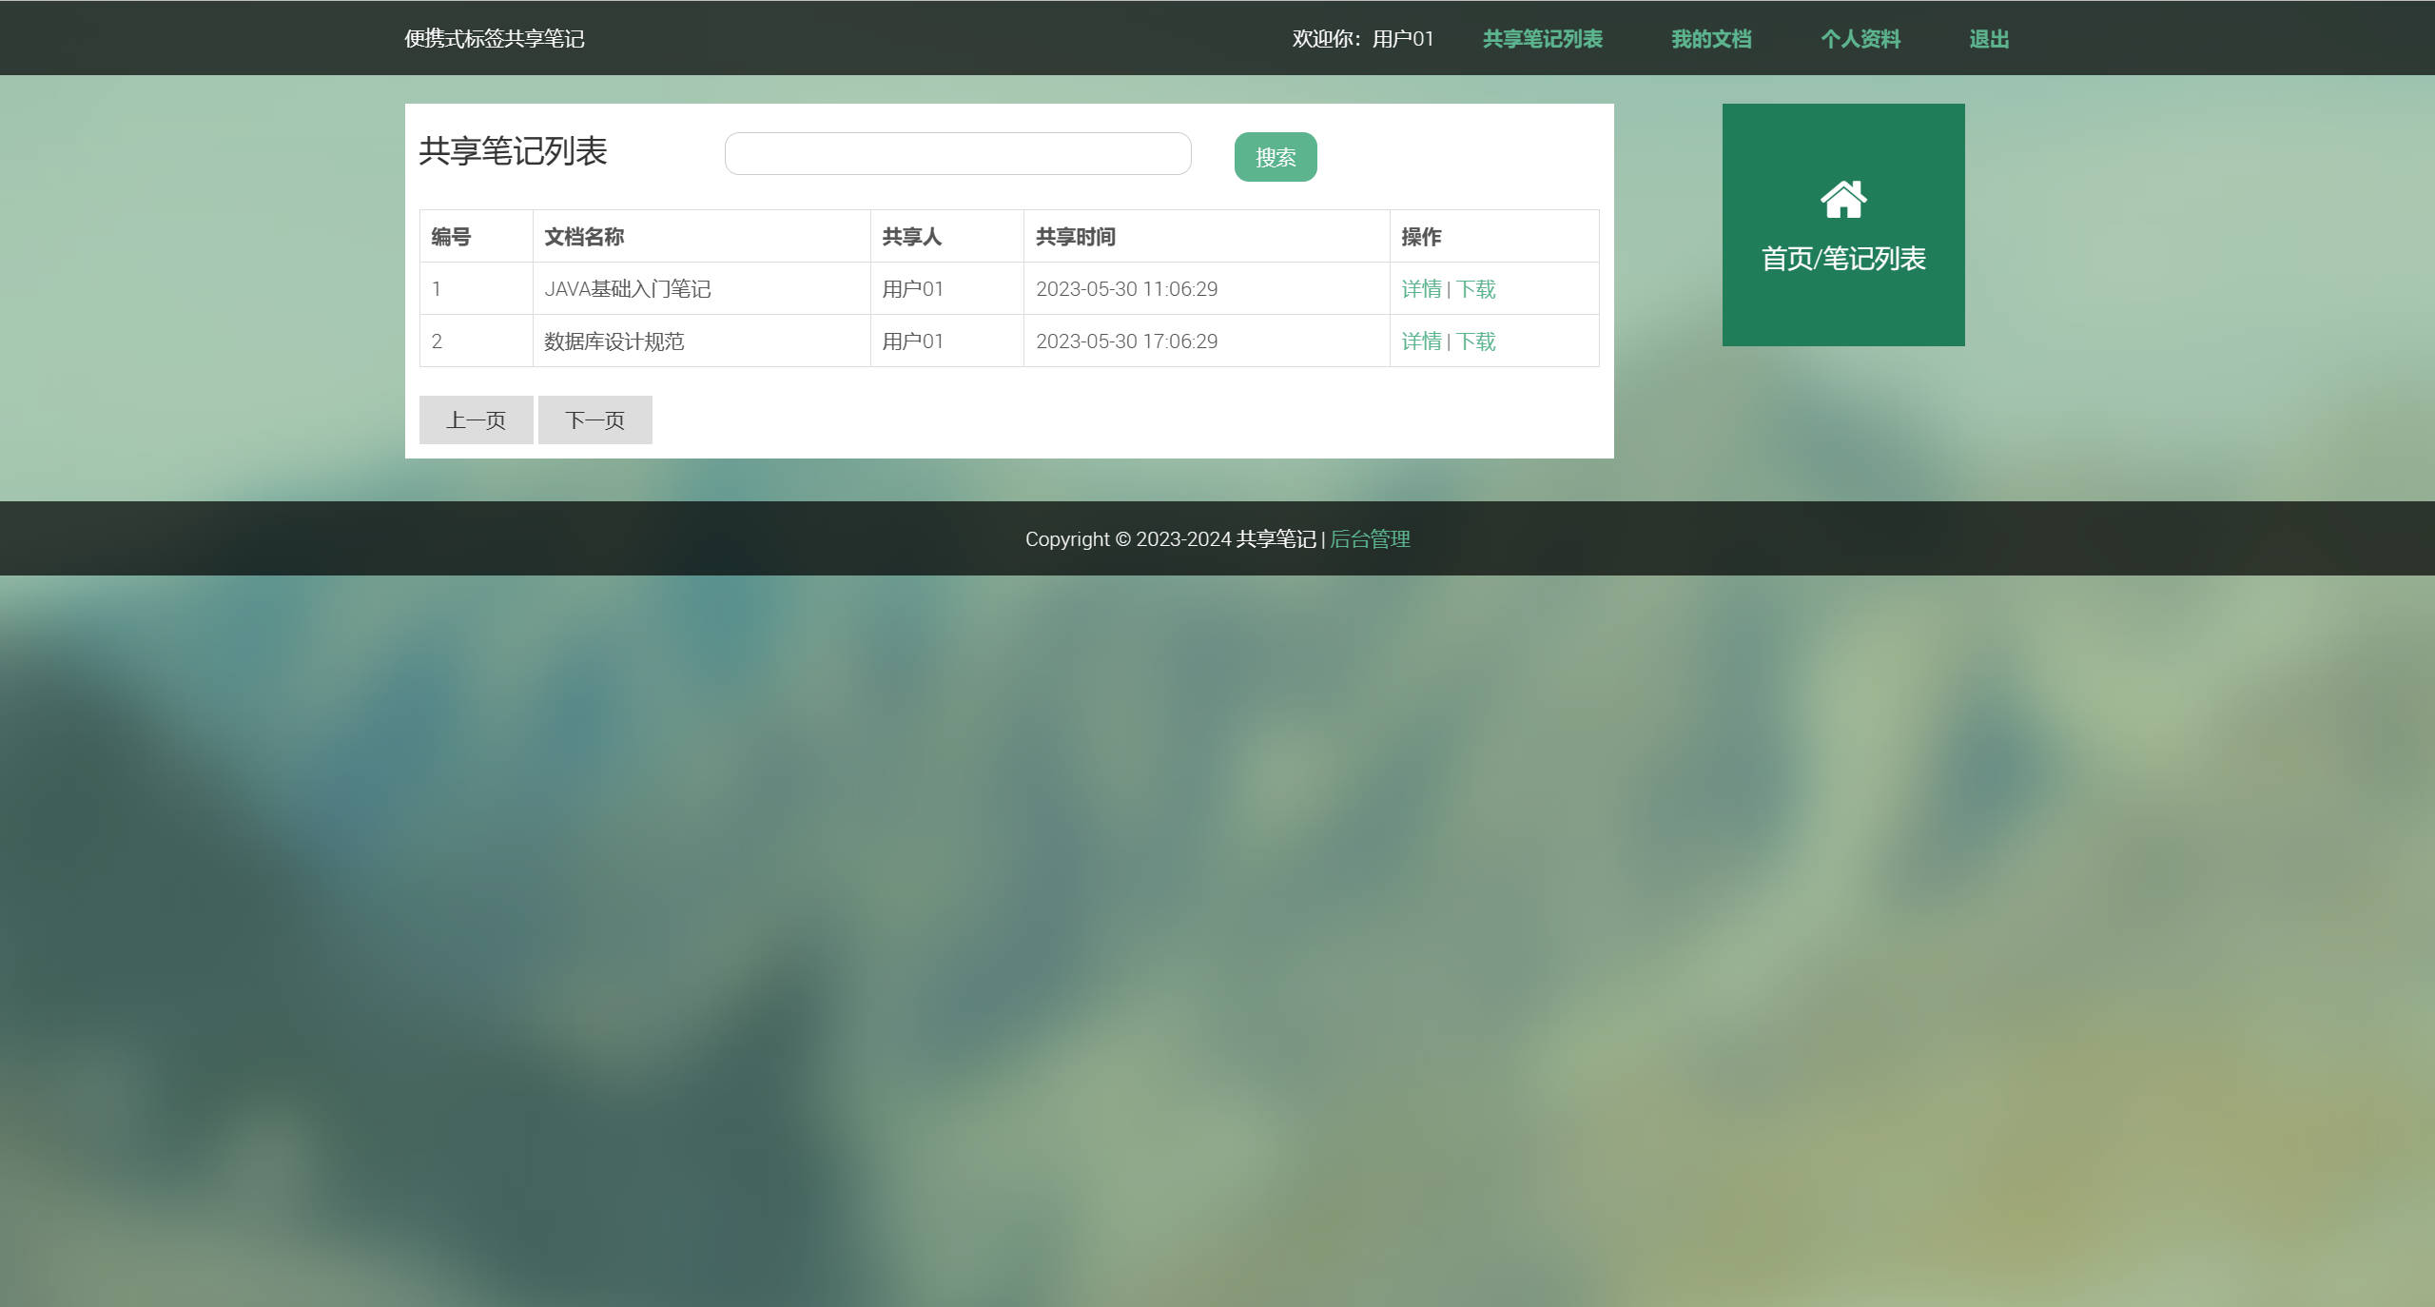Open 首页/笔记列表 via the sidebar panel
This screenshot has height=1307, width=2435.
coord(1845,256)
